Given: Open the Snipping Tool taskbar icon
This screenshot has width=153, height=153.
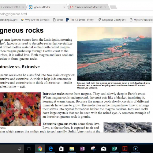Looking at the screenshot, I should 93,149.
